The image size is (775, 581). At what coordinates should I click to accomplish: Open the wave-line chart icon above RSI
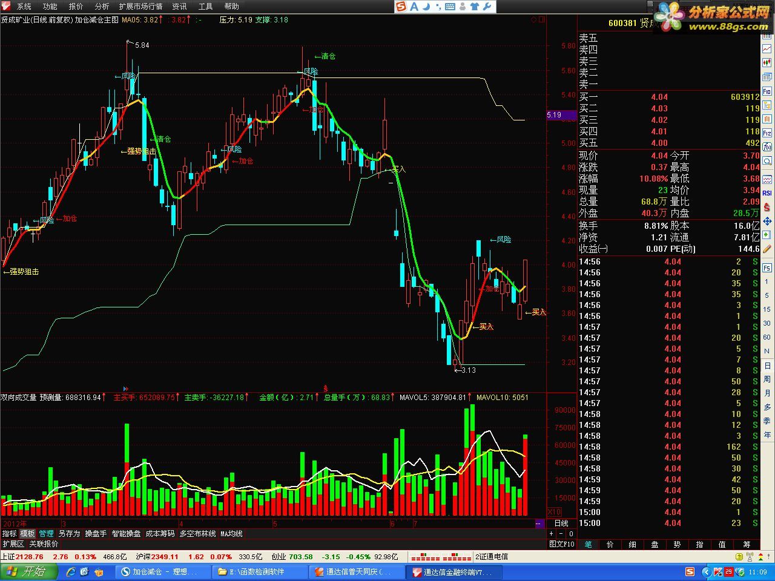tap(767, 179)
